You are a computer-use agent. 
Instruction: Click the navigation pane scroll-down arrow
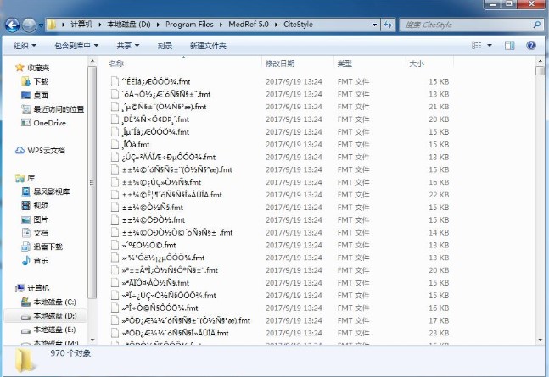pos(92,340)
